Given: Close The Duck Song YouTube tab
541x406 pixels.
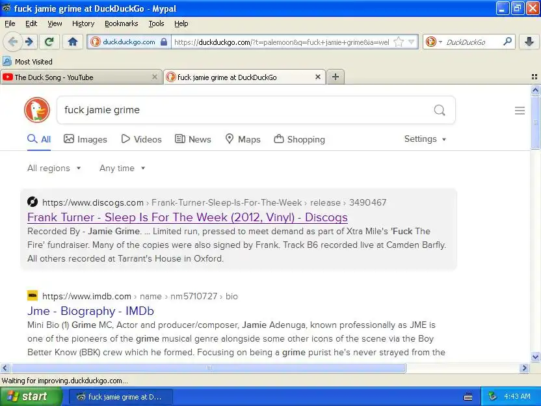Looking at the screenshot, I should [x=155, y=77].
